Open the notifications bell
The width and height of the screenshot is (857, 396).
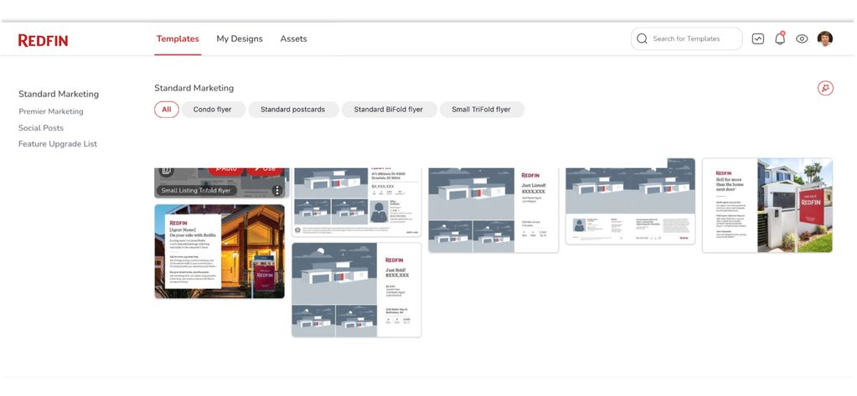pos(780,39)
